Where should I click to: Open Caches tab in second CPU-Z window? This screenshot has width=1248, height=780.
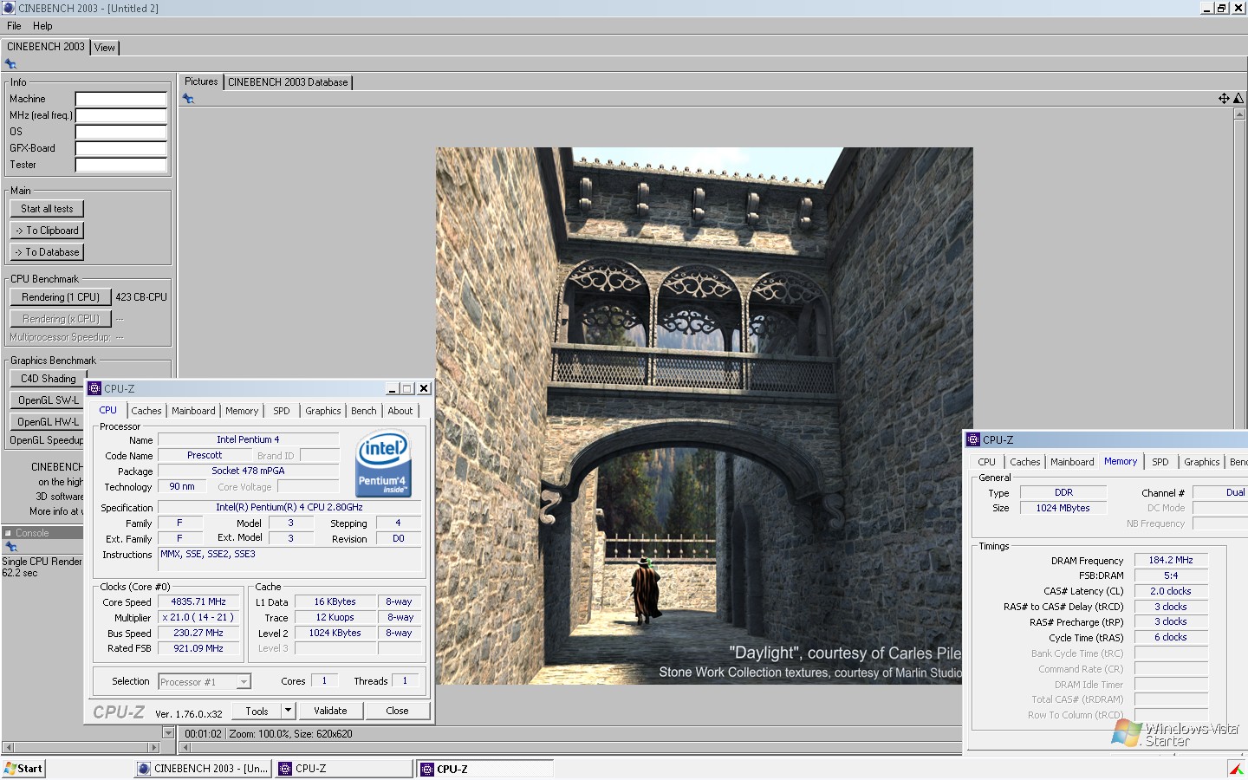click(x=1025, y=462)
